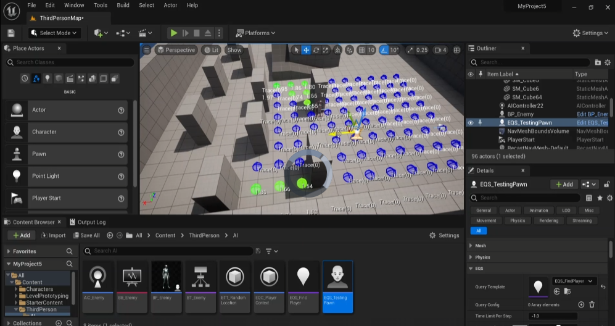Viewport: 615px width, 326px height.
Task: Open the grid snap value 10 dropdown
Action: 371,50
